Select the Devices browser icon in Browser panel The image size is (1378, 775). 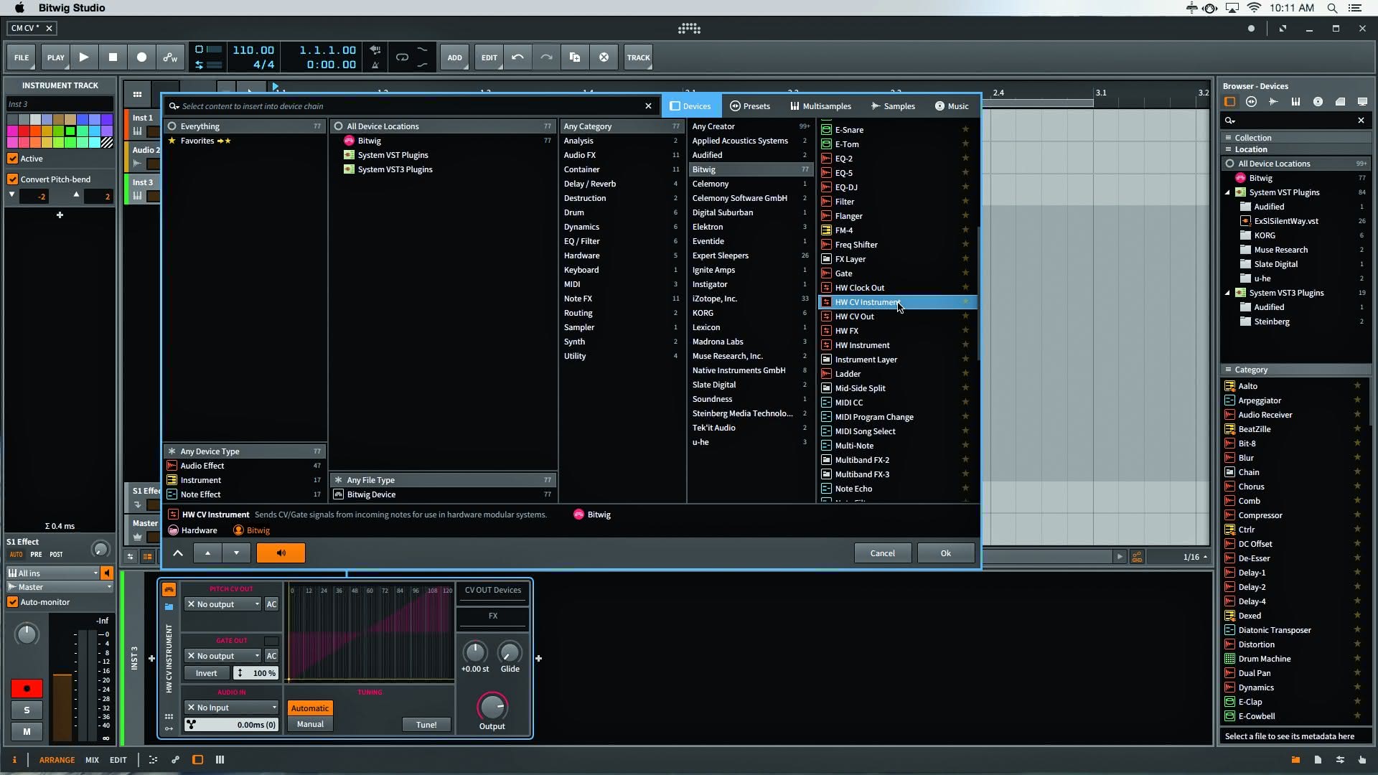[x=1229, y=102]
